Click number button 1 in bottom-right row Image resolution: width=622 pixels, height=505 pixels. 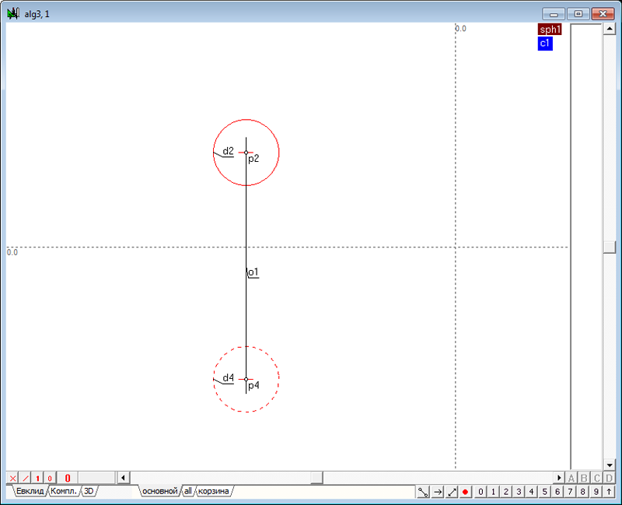point(493,492)
